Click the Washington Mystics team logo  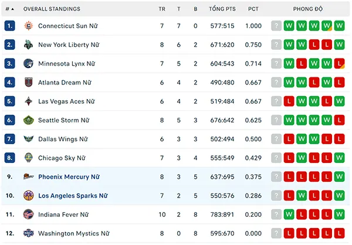(x=29, y=233)
